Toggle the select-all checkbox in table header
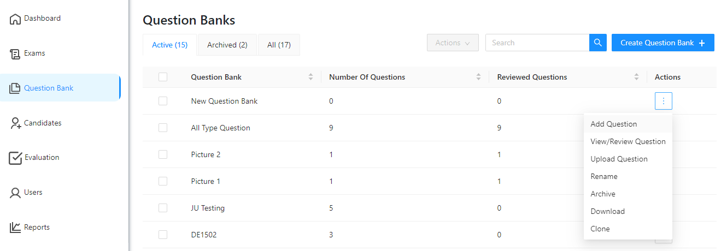The width and height of the screenshot is (721, 251). click(163, 77)
